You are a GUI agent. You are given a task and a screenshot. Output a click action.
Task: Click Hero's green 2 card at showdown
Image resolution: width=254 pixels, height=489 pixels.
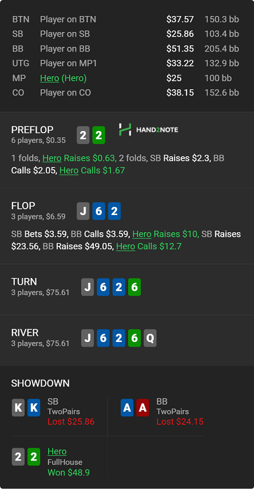(x=34, y=457)
